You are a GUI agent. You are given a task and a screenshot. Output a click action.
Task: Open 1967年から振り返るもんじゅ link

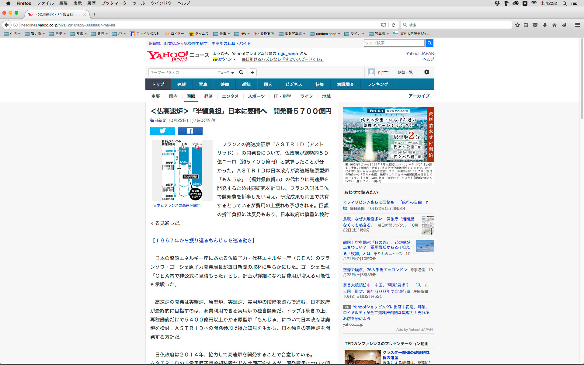click(203, 241)
